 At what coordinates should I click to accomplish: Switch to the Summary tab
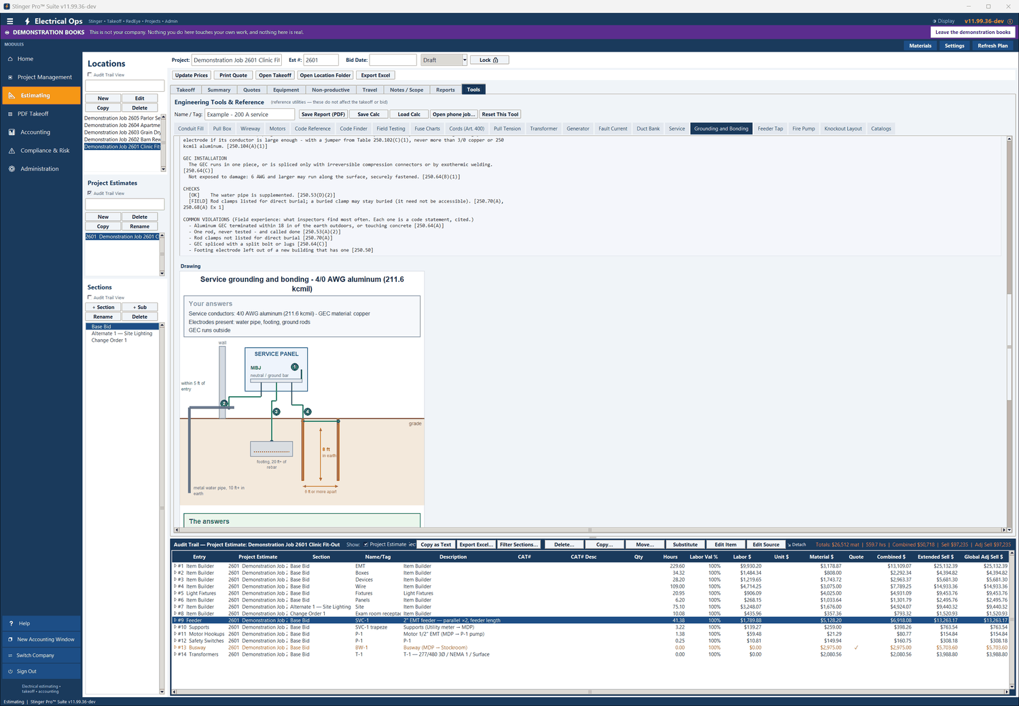tap(219, 90)
